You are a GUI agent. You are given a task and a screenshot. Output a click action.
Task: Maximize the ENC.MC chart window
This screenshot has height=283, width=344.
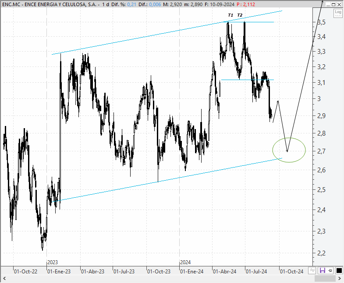[x=333, y=4]
